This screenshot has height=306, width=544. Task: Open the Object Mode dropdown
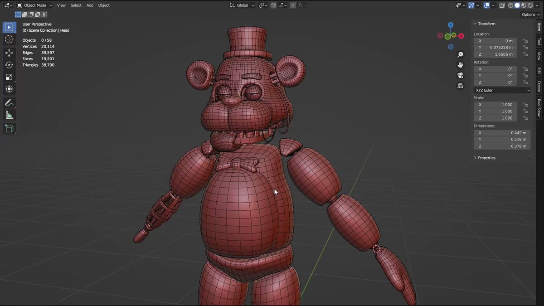point(34,5)
